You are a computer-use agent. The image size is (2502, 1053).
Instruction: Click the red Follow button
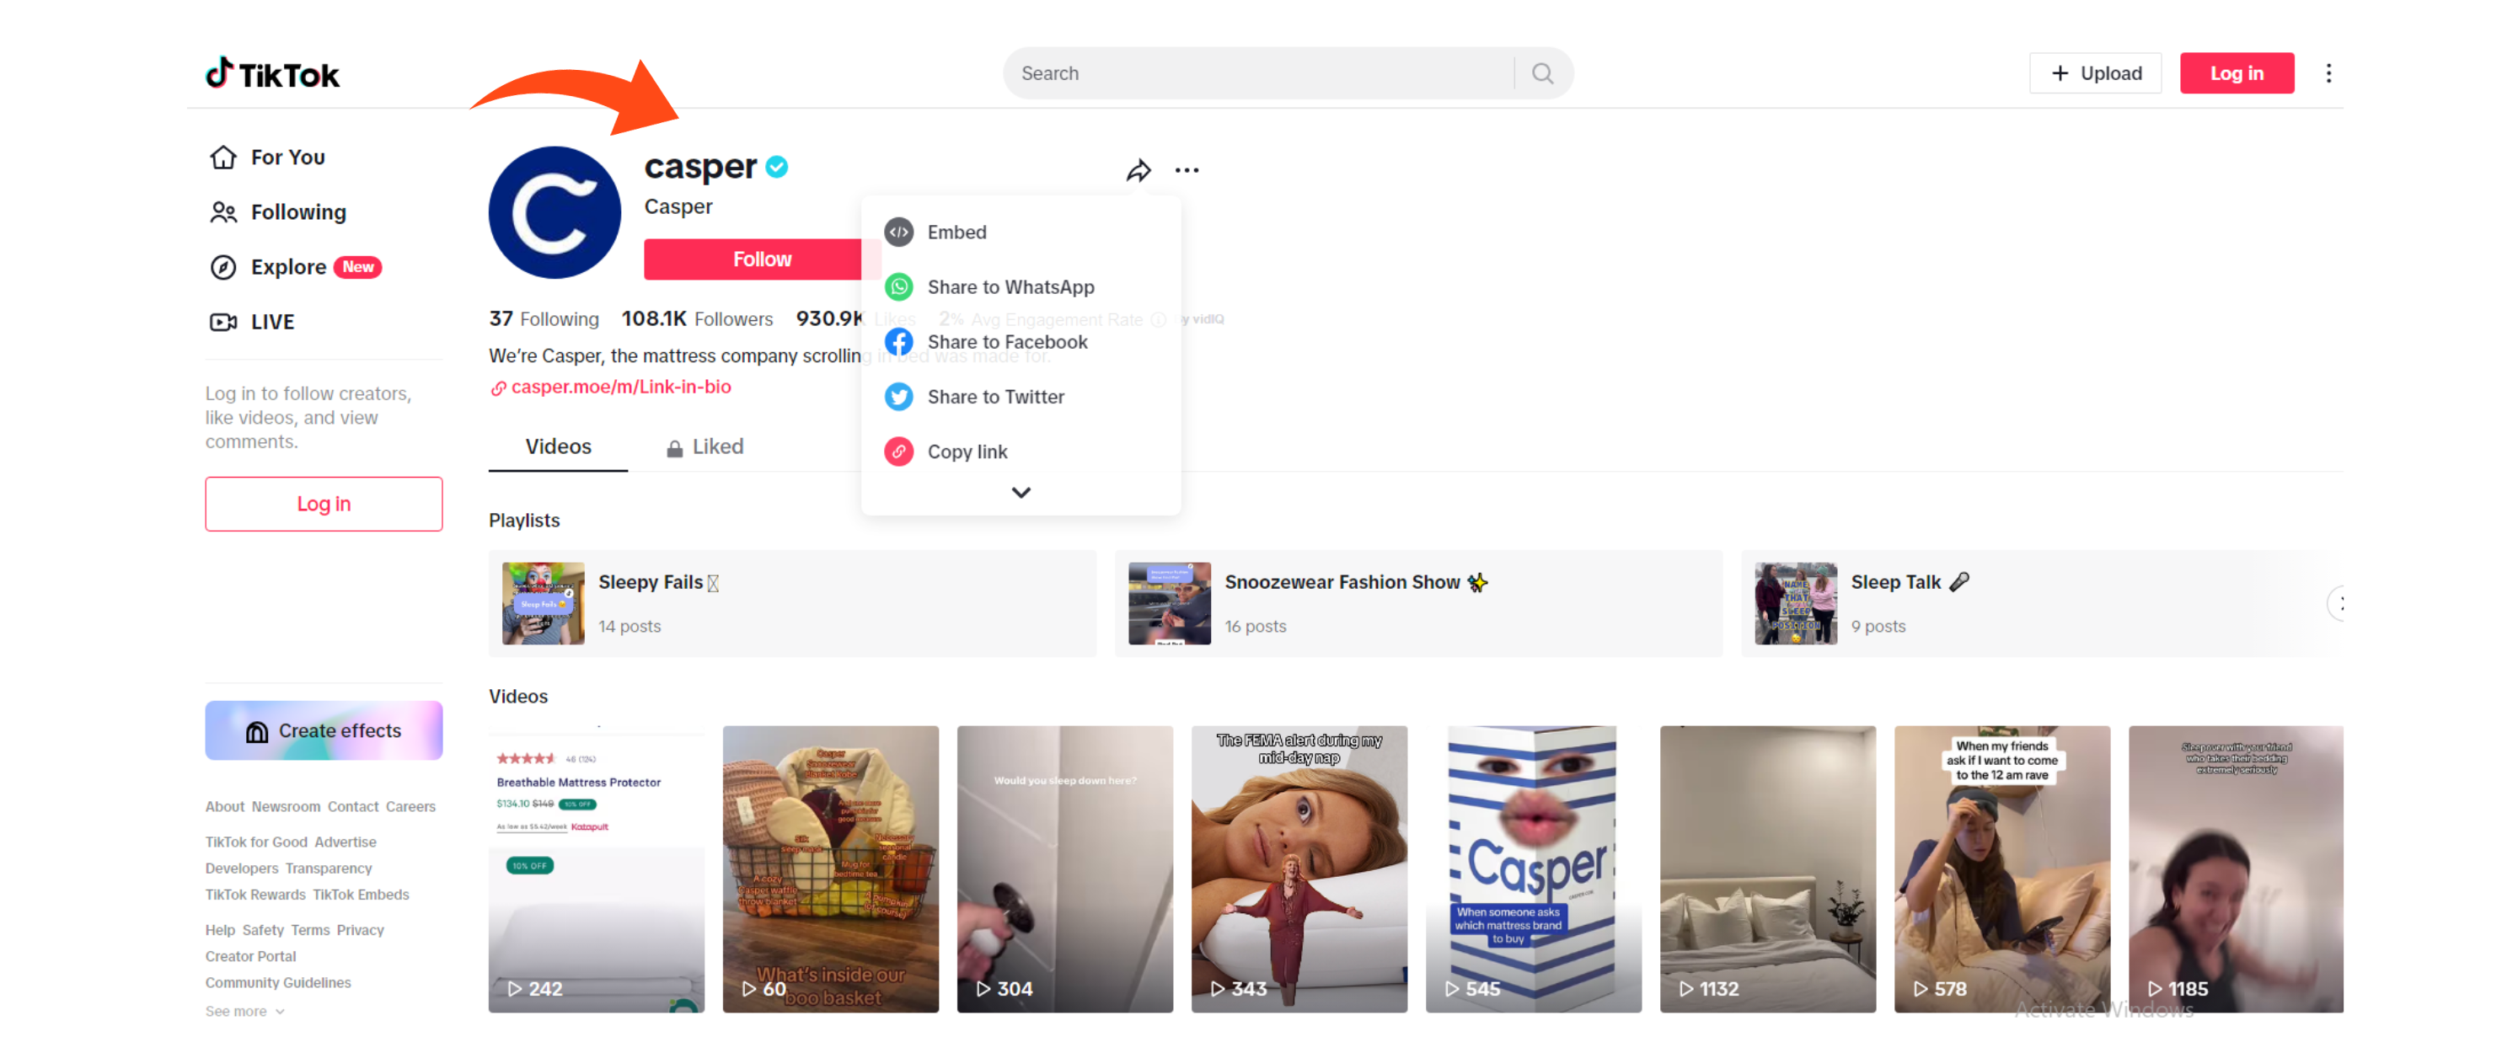click(762, 260)
